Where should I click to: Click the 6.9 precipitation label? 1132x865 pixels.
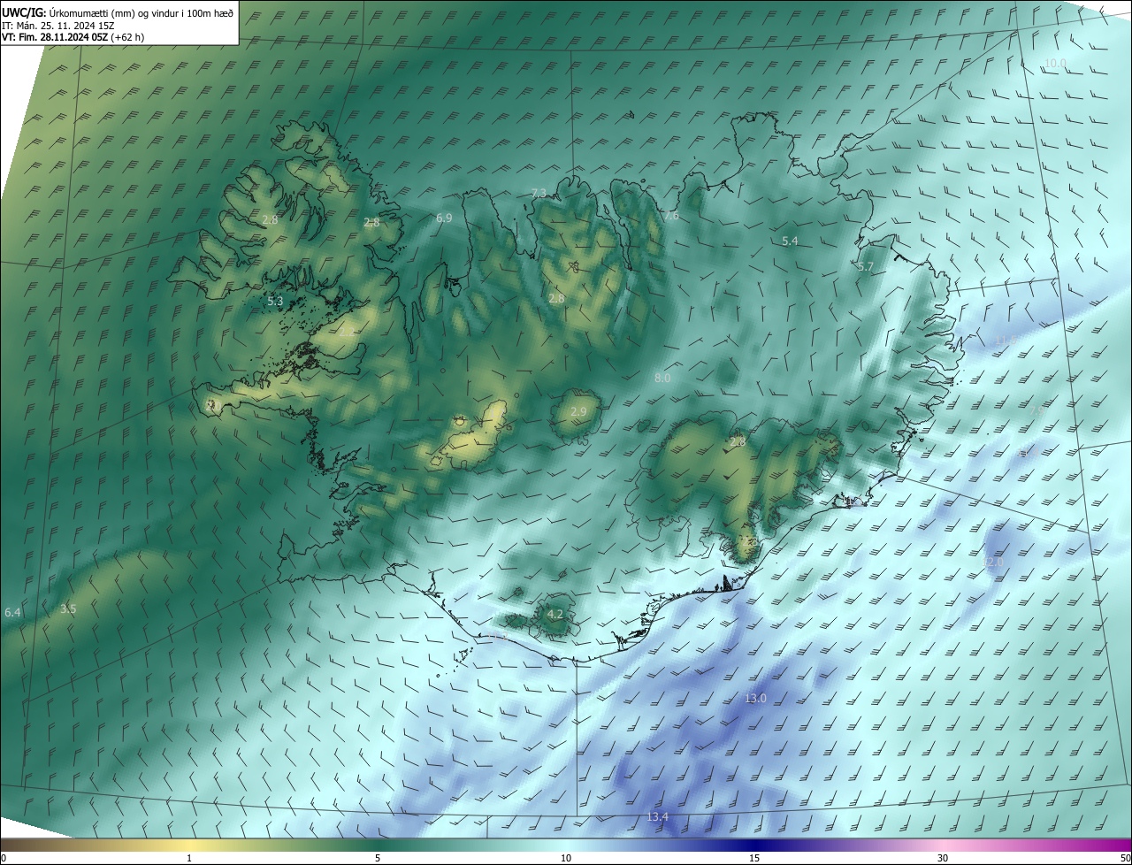pyautogui.click(x=444, y=218)
